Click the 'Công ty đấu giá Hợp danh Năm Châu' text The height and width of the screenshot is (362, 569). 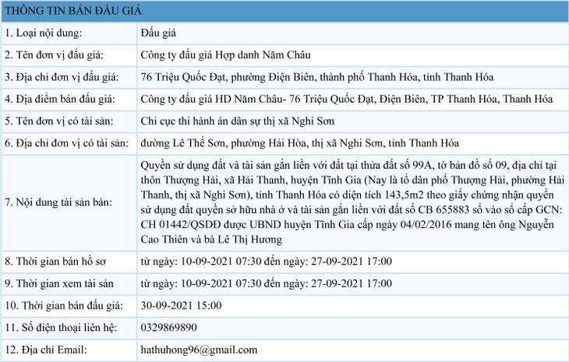[231, 55]
